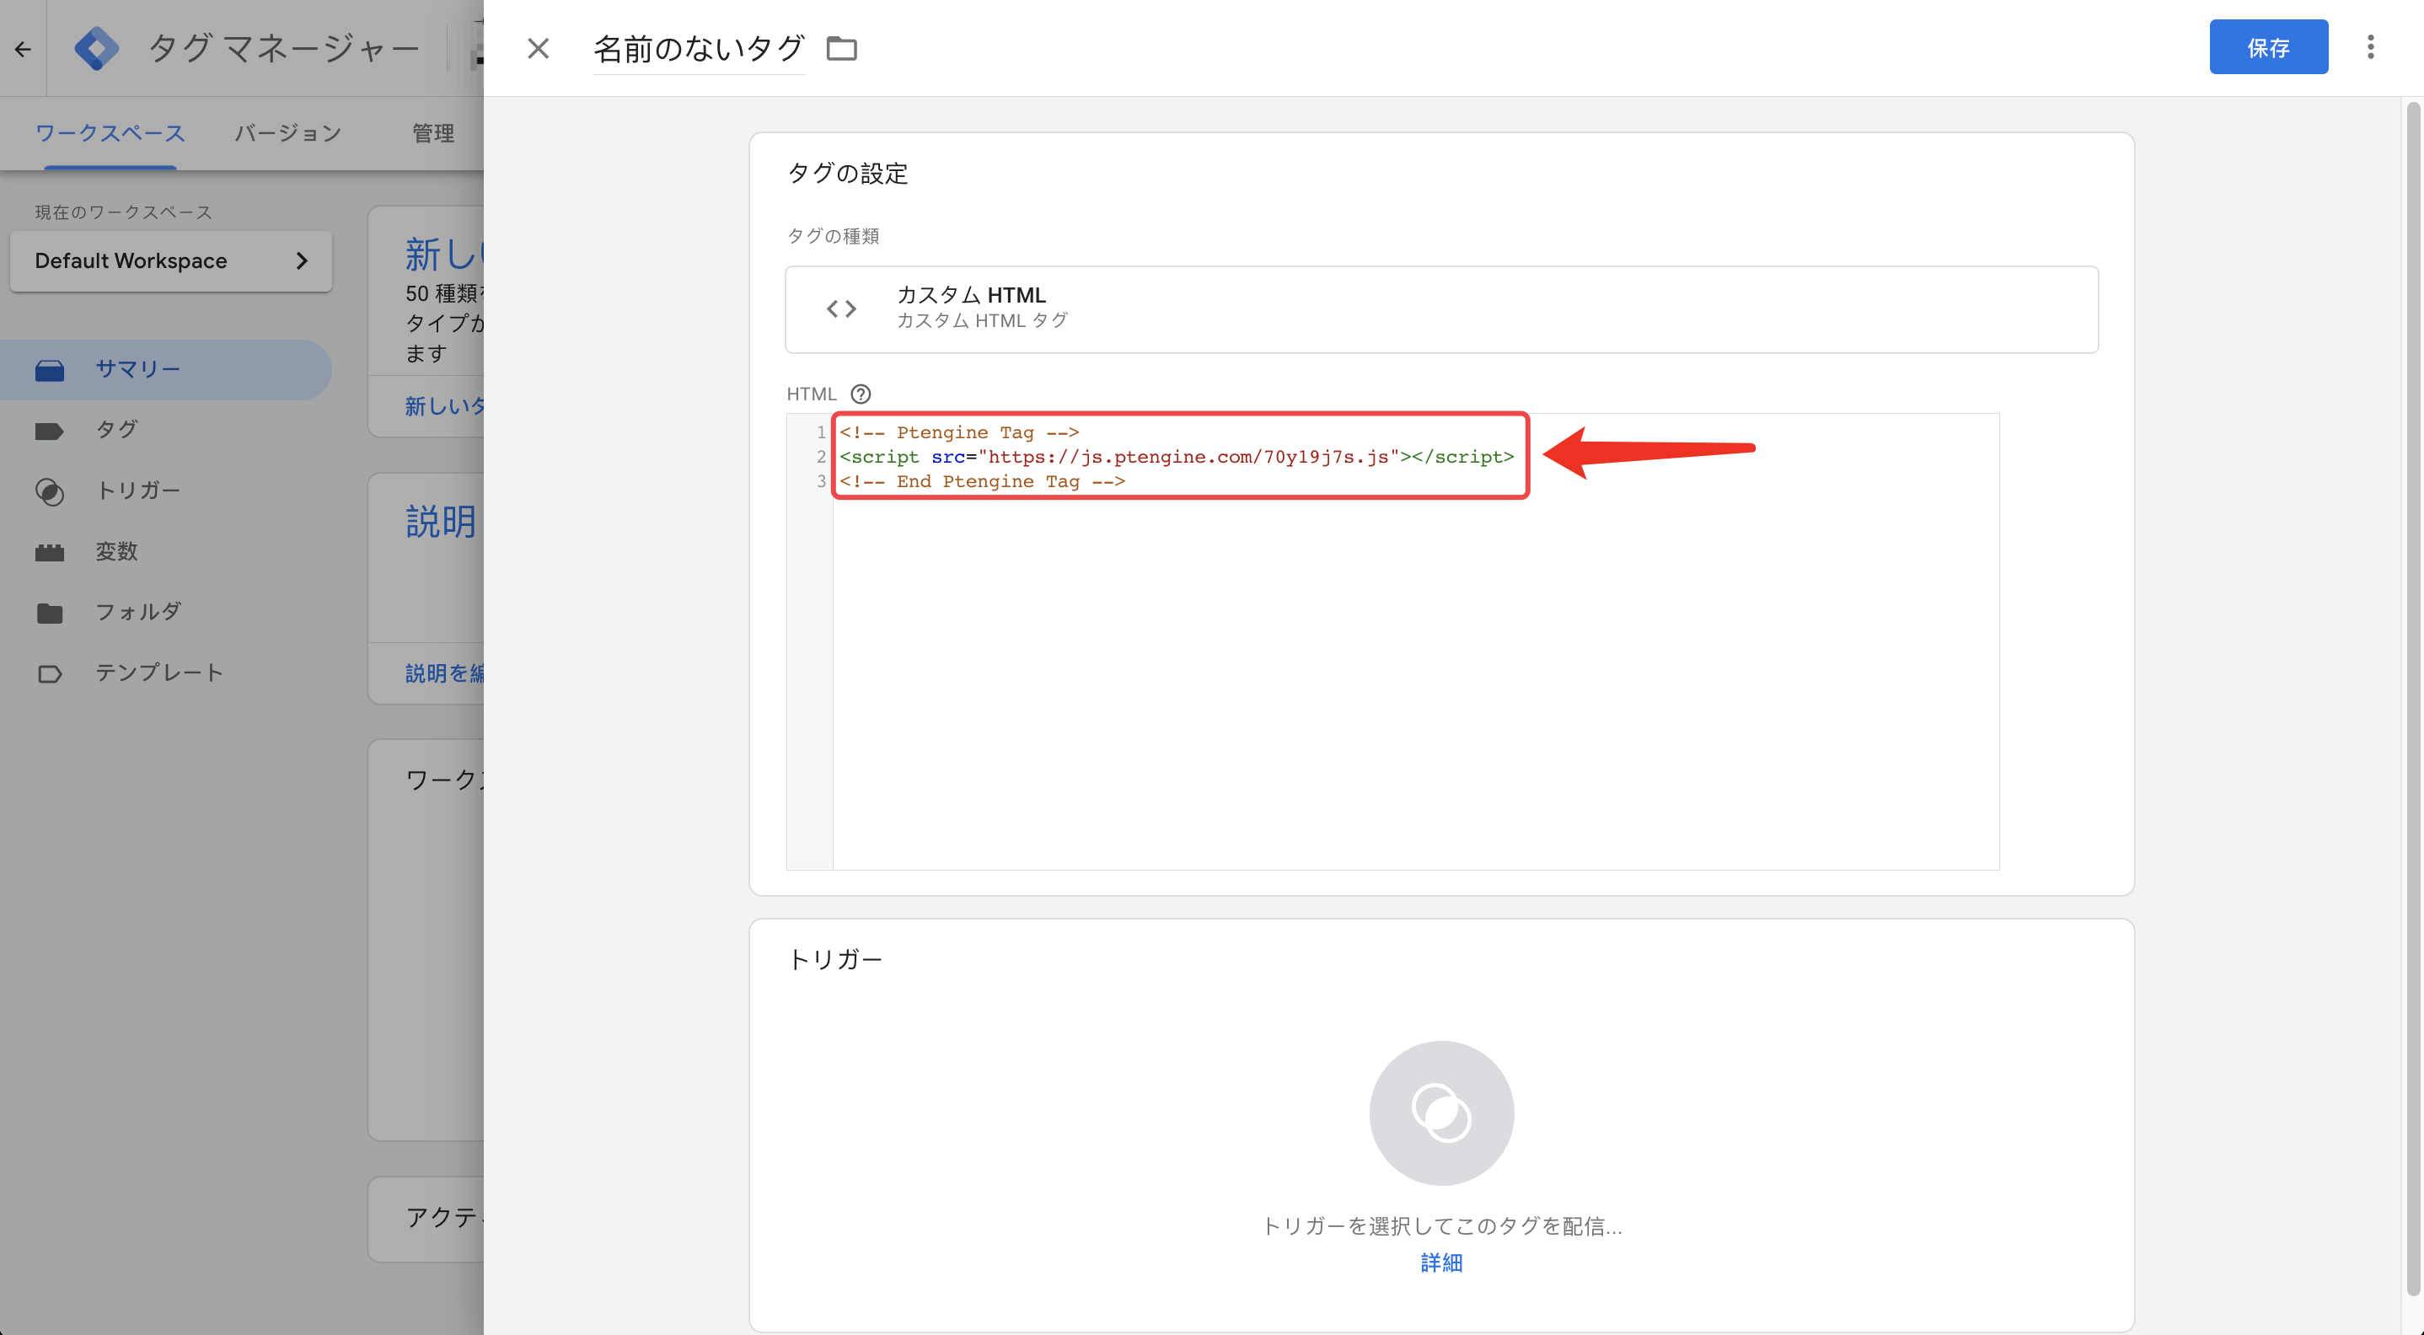
Task: Click the 保存 save button
Action: pos(2268,47)
